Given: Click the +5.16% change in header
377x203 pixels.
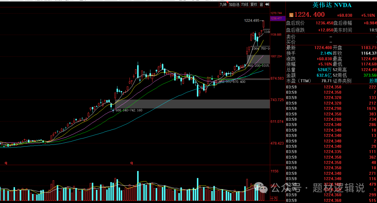Looking at the screenshot, I should click(x=368, y=15).
